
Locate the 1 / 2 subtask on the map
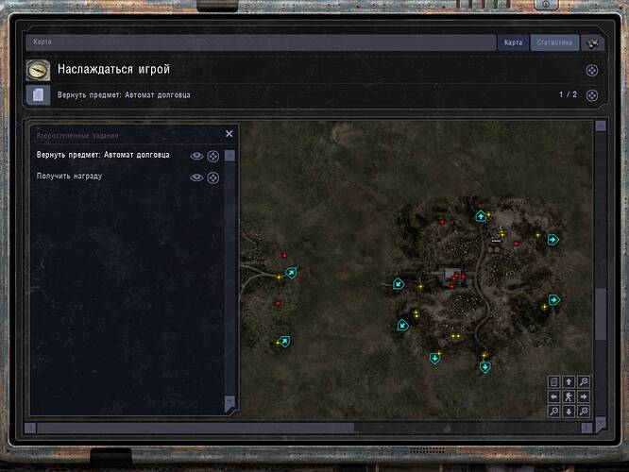[x=591, y=95]
